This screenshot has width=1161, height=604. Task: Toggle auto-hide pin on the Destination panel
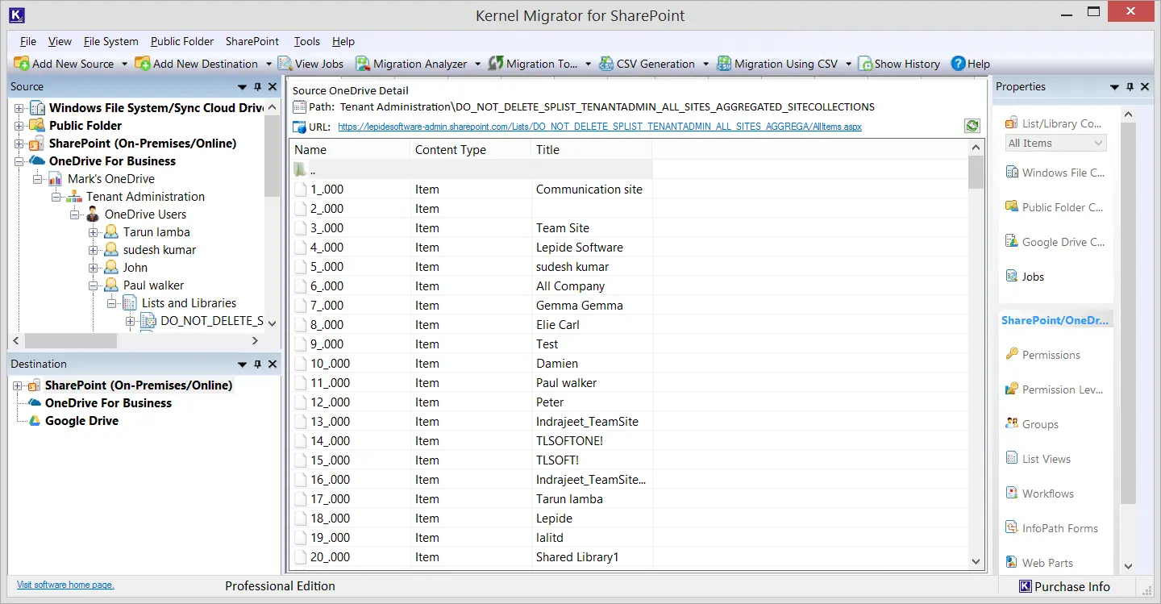point(258,364)
